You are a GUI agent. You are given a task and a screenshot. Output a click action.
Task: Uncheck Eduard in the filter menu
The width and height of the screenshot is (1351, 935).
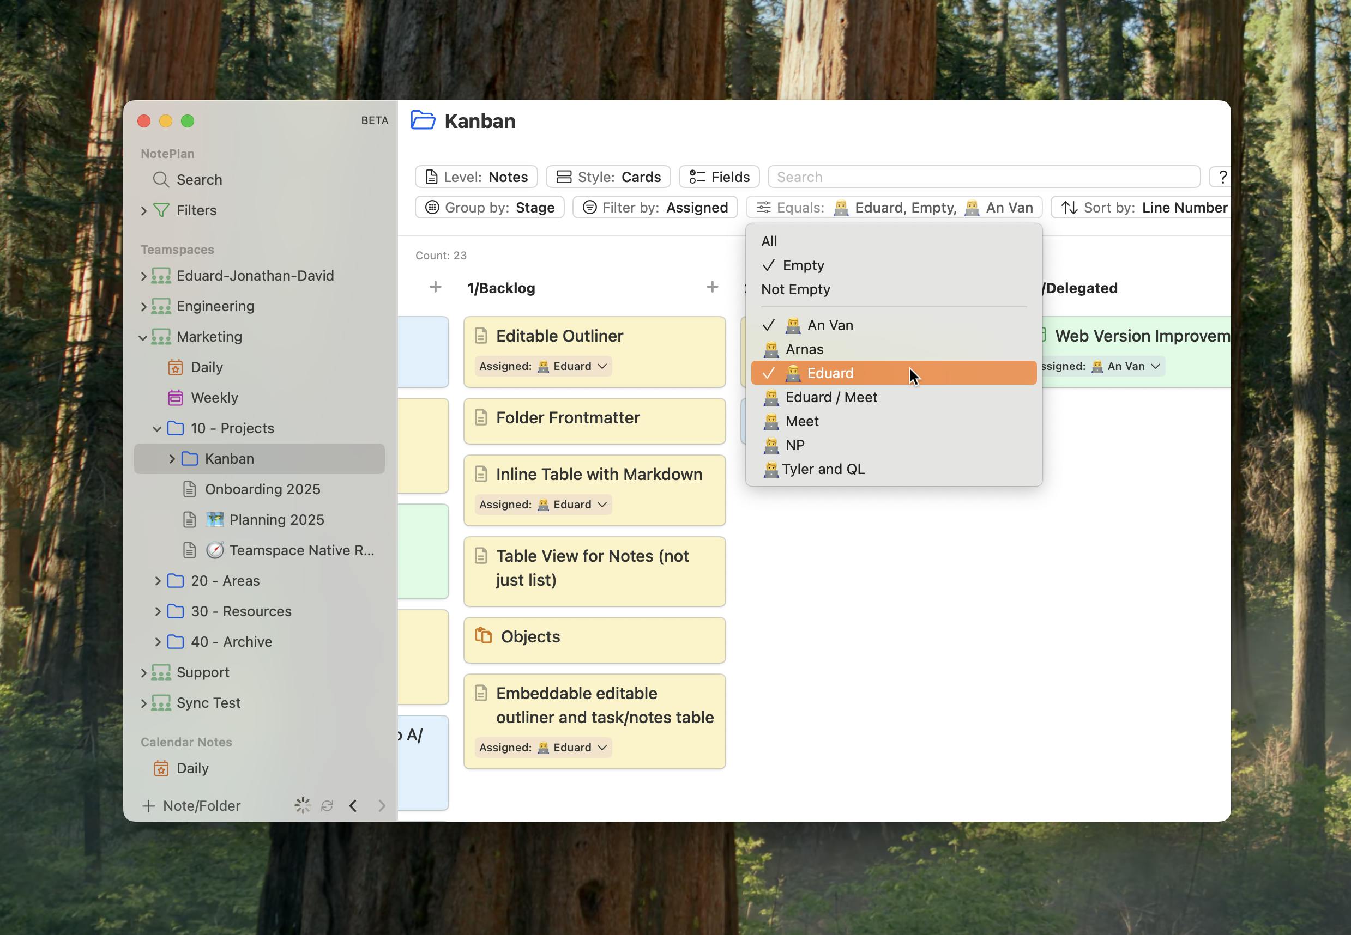tap(893, 373)
